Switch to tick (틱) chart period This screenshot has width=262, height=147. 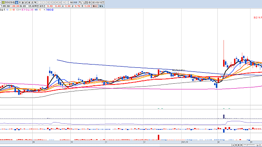(x=35, y=2)
